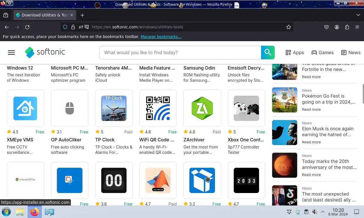The image size is (364, 218).
Task: Click the green search magnifier button
Action: 268,53
